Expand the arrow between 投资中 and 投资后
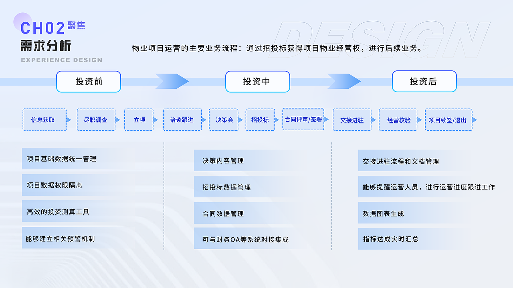This screenshot has height=288, width=513. click(343, 81)
